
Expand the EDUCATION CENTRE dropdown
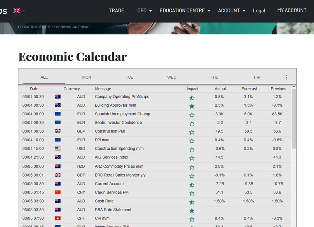click(x=185, y=10)
